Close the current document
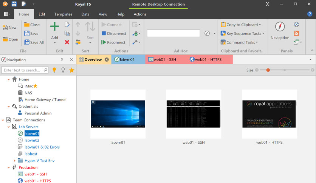This screenshot has width=316, height=183. pos(32,25)
